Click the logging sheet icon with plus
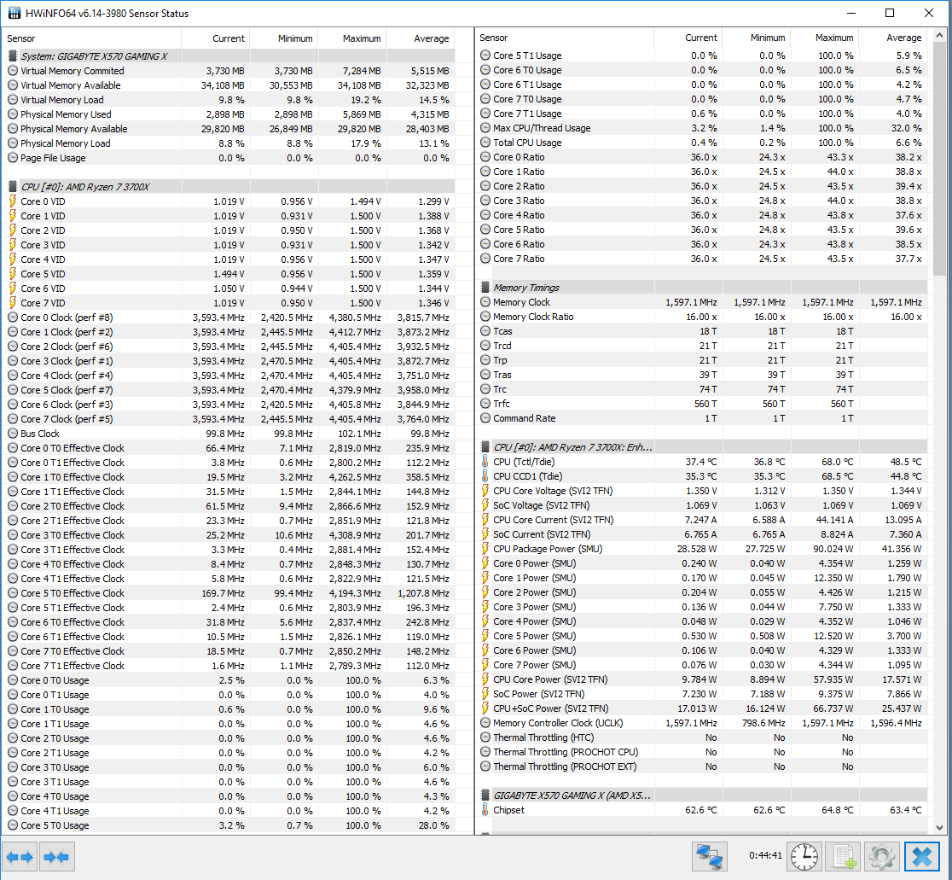The width and height of the screenshot is (952, 880). point(844,857)
